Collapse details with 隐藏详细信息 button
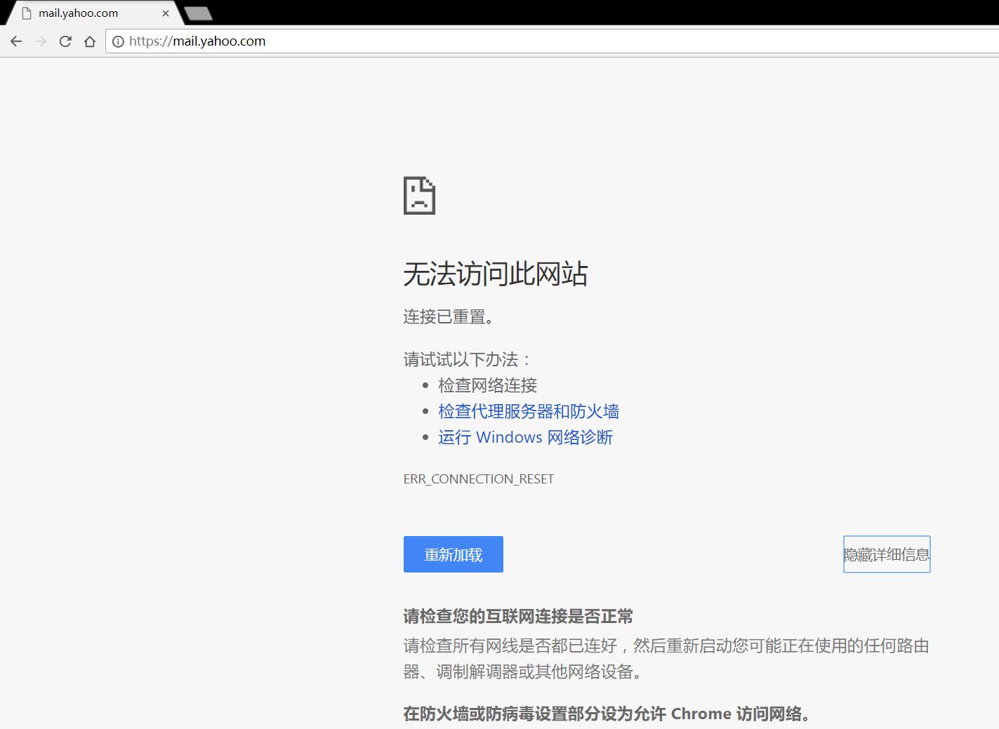Viewport: 999px width, 729px height. (x=886, y=554)
